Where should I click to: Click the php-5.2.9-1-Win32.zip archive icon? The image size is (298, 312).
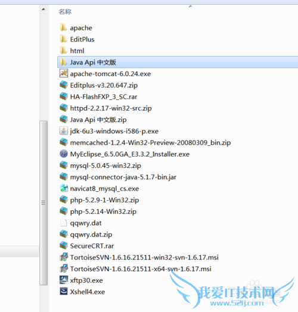tap(64, 200)
